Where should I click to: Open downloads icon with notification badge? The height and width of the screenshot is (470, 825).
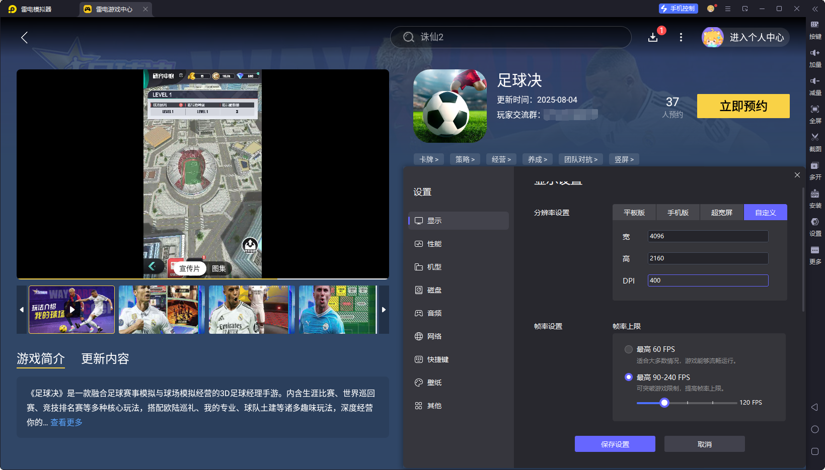tap(653, 37)
